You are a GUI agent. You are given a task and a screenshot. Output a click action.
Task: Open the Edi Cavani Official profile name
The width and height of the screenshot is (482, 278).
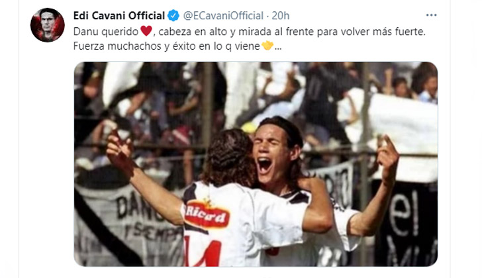119,16
